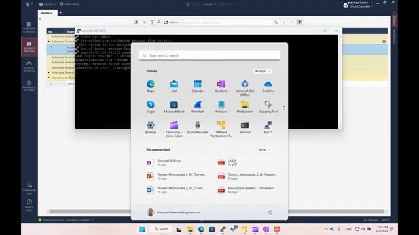The image size is (419, 235).
Task: Open Microsoft Store in Start menu
Action: pos(174,107)
